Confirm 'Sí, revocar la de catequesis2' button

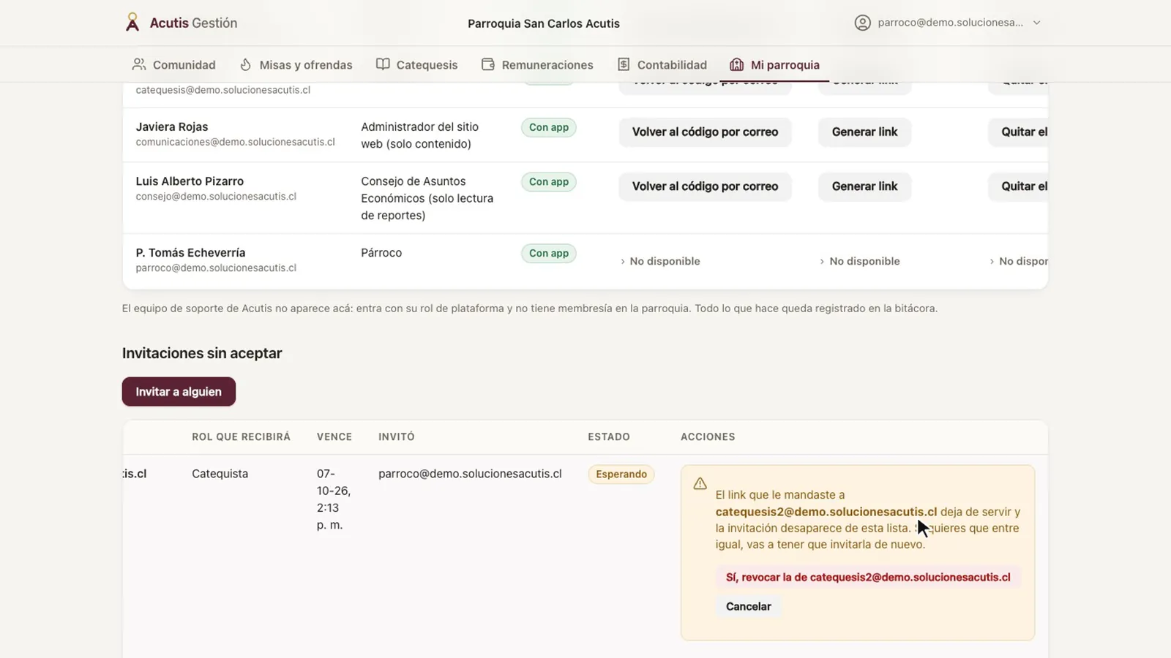(x=868, y=578)
